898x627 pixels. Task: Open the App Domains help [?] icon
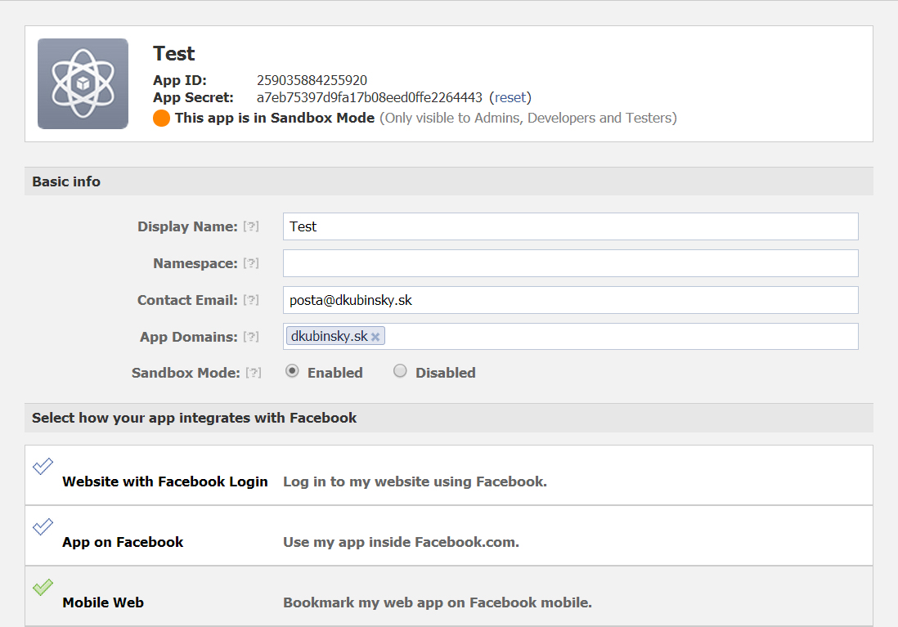(x=251, y=336)
